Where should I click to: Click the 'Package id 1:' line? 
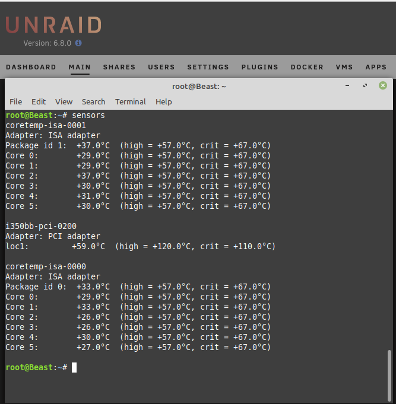138,145
